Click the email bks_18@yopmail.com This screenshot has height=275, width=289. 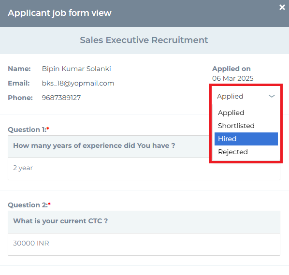pos(78,83)
